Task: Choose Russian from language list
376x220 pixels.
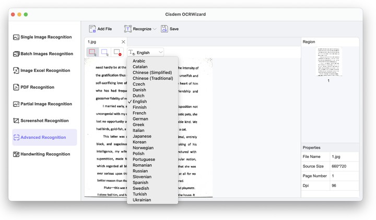Action: [x=152, y=171]
